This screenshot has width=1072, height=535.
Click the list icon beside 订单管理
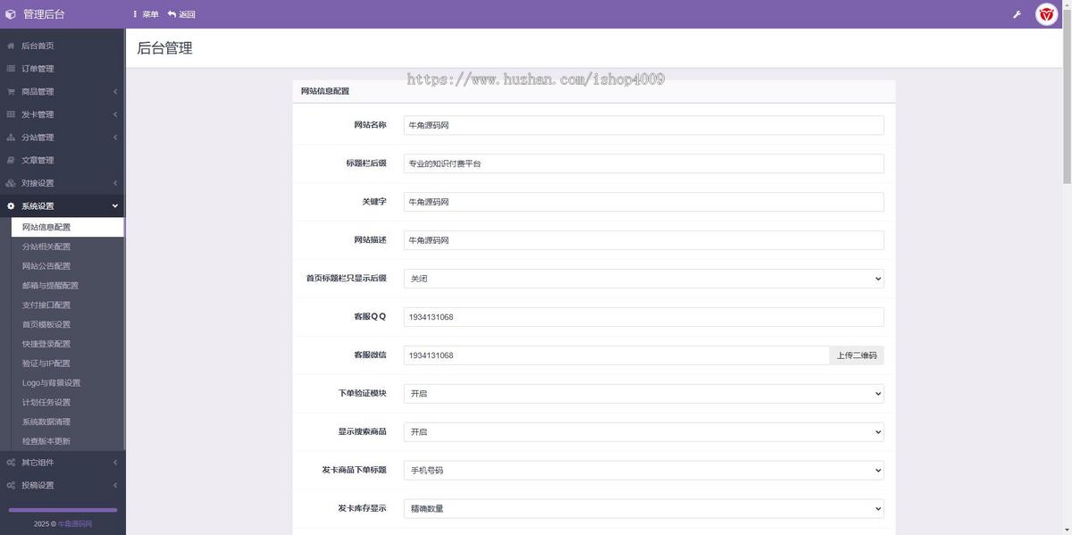coord(11,69)
